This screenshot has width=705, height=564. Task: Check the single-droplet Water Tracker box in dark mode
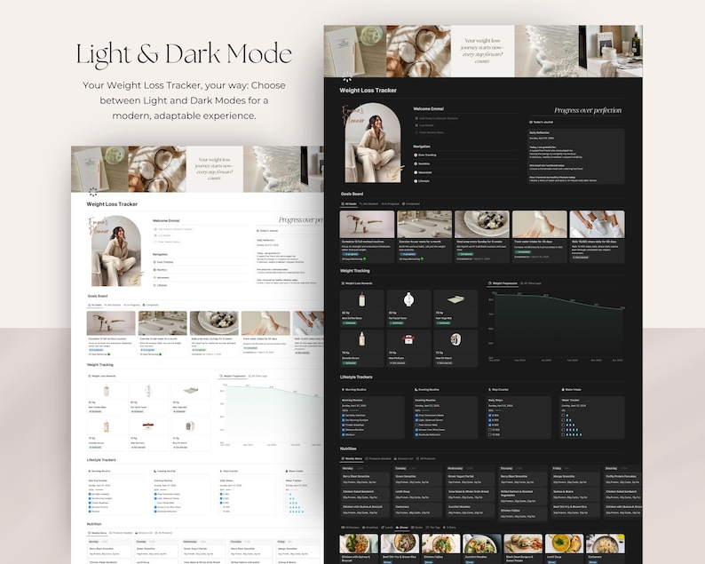(x=563, y=416)
